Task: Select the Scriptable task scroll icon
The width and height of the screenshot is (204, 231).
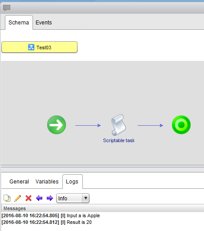Action: pyautogui.click(x=118, y=125)
